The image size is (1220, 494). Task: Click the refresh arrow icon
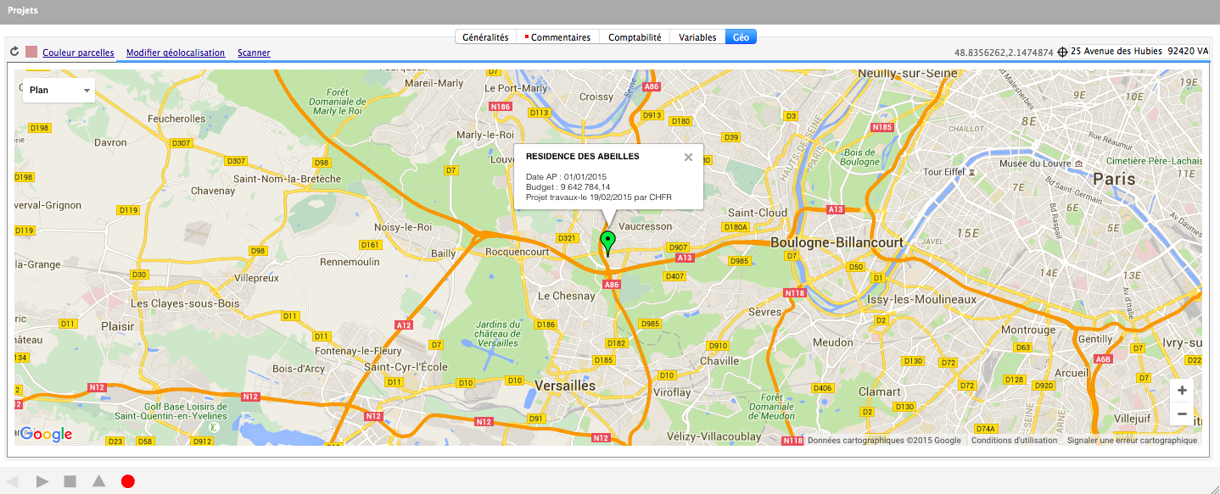pyautogui.click(x=14, y=52)
